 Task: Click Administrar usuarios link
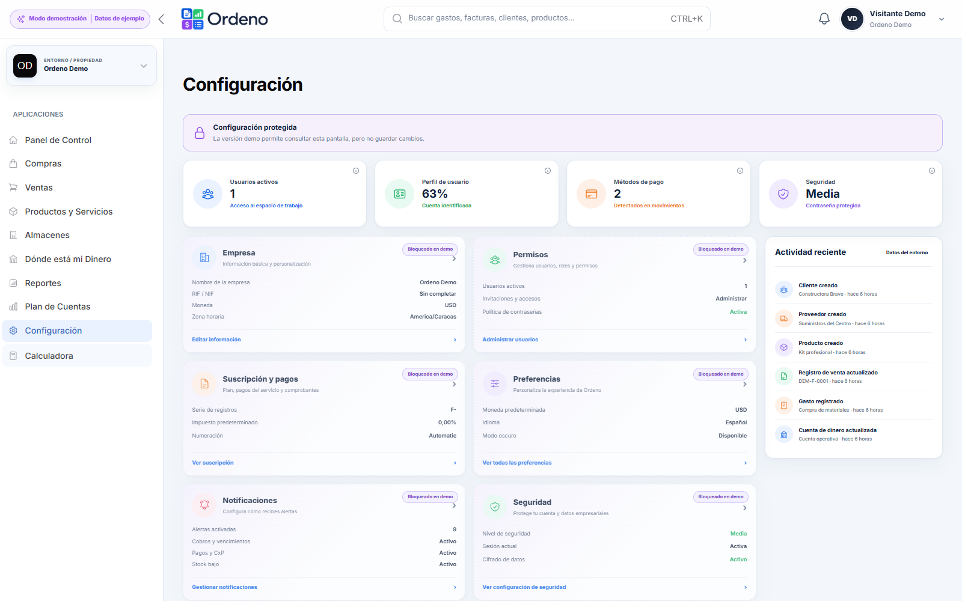510,340
